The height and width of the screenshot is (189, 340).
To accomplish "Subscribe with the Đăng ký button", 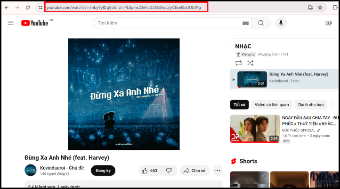I will coord(103,171).
